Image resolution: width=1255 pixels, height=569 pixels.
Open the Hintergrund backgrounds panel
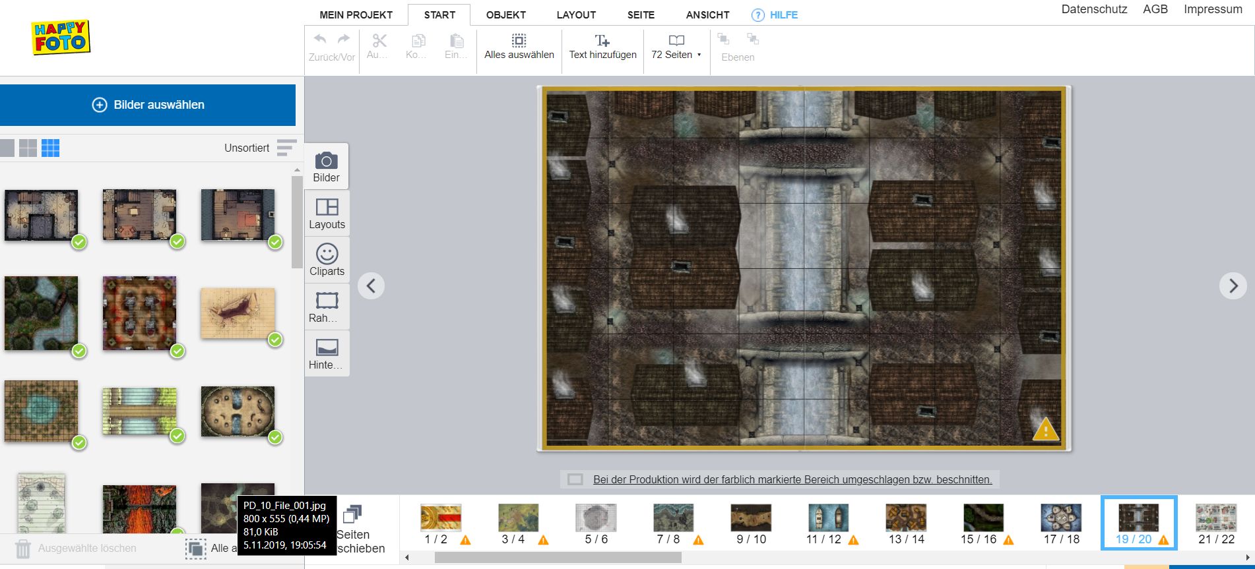(x=327, y=353)
